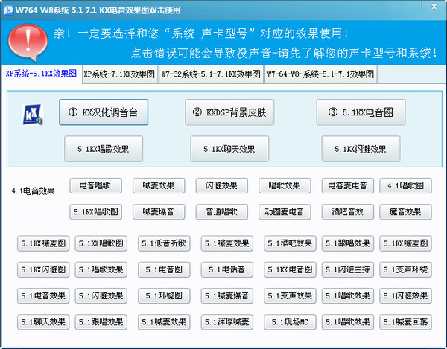Pick the 魔音效果 button
Image resolution: width=447 pixels, height=349 pixels.
tap(406, 212)
